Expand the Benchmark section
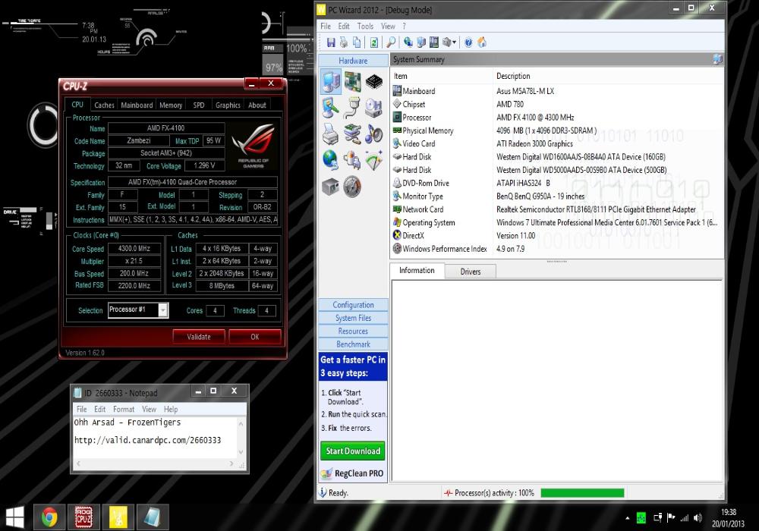The width and height of the screenshot is (759, 531). (354, 344)
